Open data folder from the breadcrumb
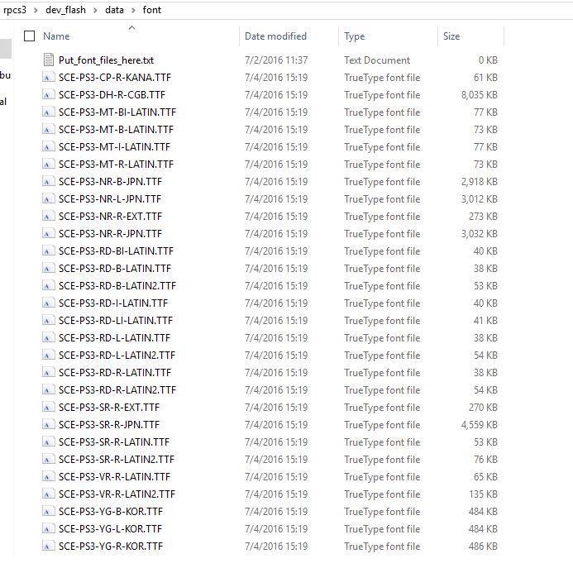573x568 pixels. coord(114,10)
